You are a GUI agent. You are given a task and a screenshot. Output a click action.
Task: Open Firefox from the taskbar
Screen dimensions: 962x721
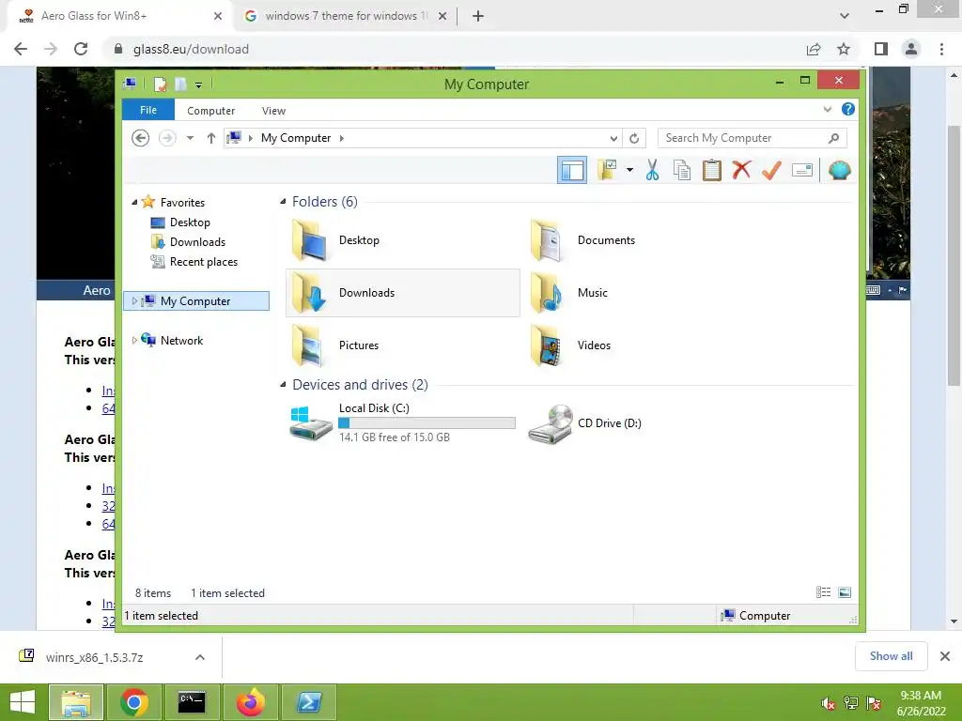pos(250,702)
